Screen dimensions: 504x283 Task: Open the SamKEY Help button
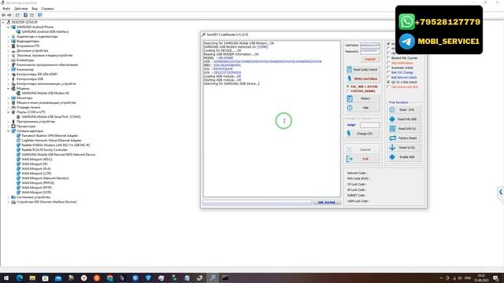pyautogui.click(x=362, y=108)
